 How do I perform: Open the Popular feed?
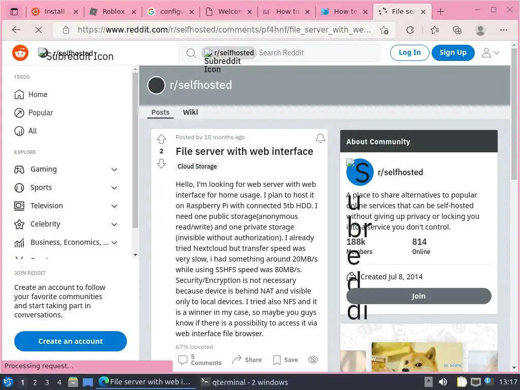(34, 113)
